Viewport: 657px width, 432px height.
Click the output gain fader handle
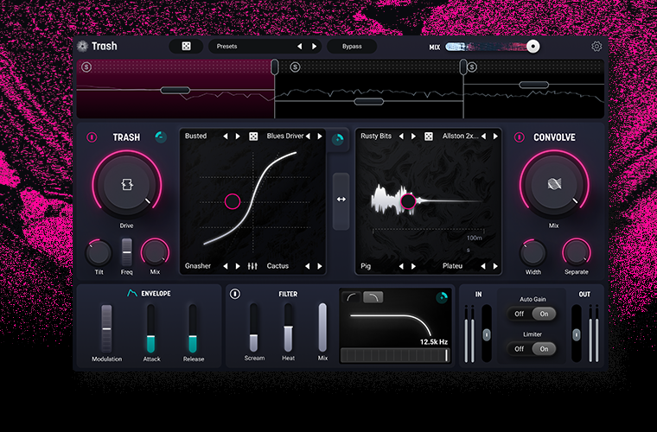click(577, 335)
